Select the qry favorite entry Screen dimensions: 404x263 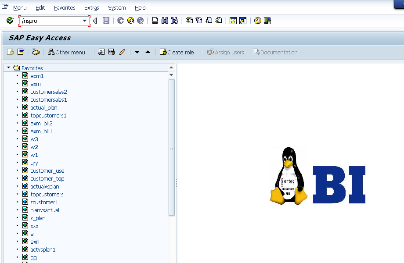tap(34, 163)
